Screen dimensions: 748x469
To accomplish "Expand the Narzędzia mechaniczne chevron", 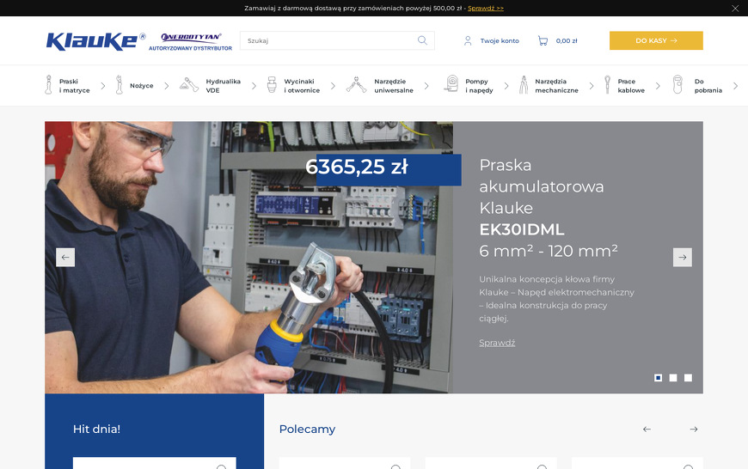I will click(x=592, y=86).
